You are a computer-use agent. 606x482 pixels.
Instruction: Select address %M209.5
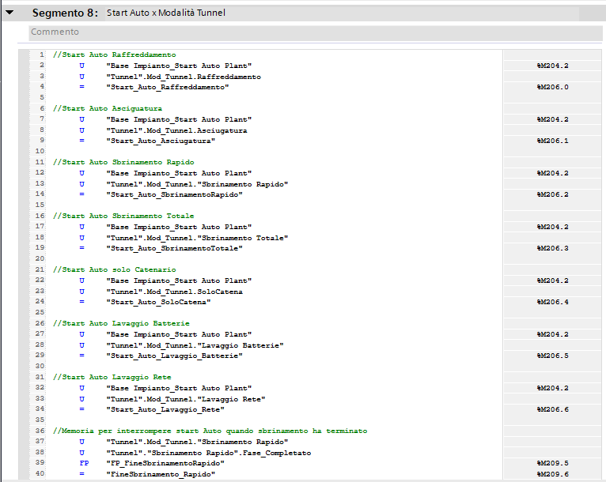[x=553, y=463]
